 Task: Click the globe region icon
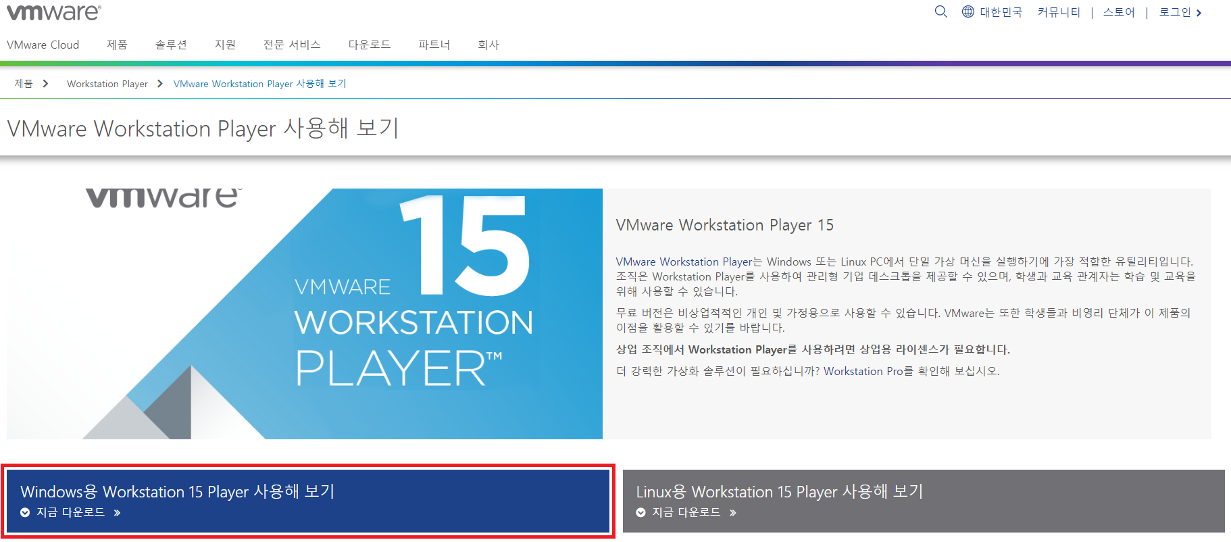point(968,11)
